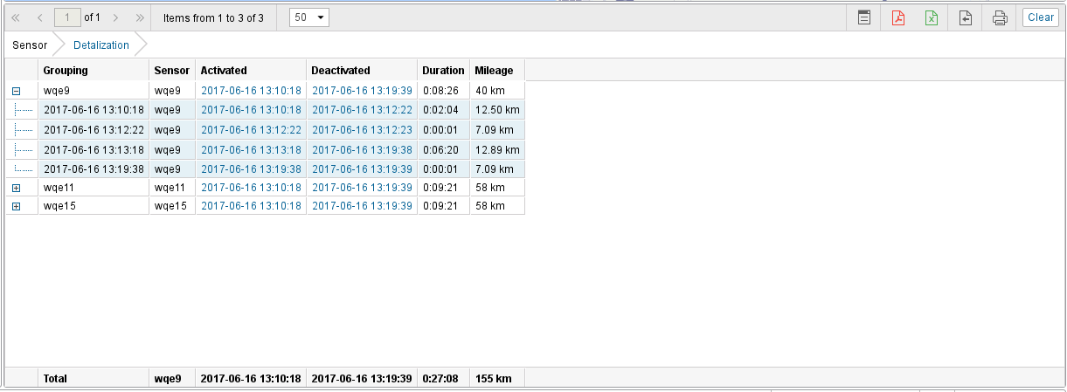The width and height of the screenshot is (1067, 392).
Task: Expand the wqe15 group row
Action: pos(16,206)
